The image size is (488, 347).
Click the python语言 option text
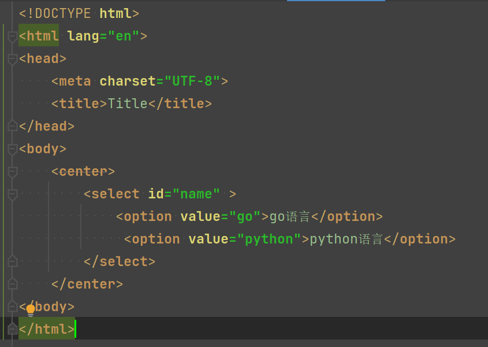[x=346, y=239]
